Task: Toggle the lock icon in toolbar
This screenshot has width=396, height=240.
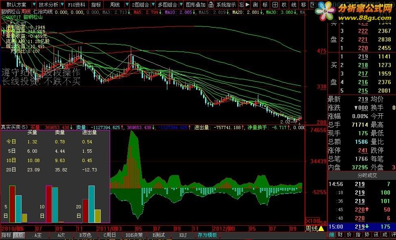Action: click(211, 4)
